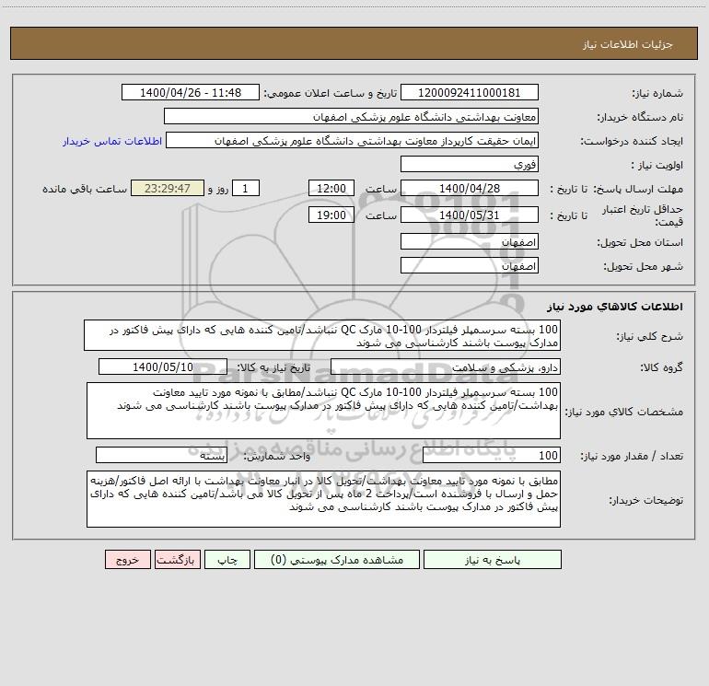Click the شماره نیاز label
This screenshot has width=709, height=686.
click(657, 93)
